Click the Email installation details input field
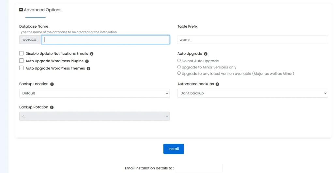This screenshot has width=334, height=173. pyautogui.click(x=199, y=168)
